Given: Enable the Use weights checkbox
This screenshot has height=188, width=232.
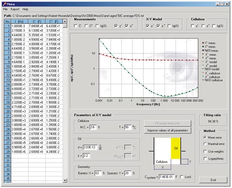Looking at the screenshot, I should coord(205,152).
